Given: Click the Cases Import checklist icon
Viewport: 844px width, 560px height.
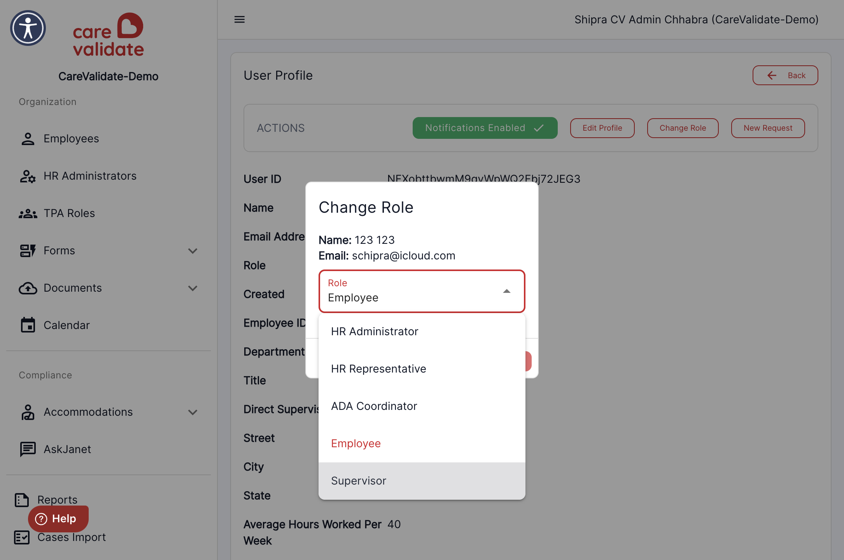Looking at the screenshot, I should click(22, 537).
